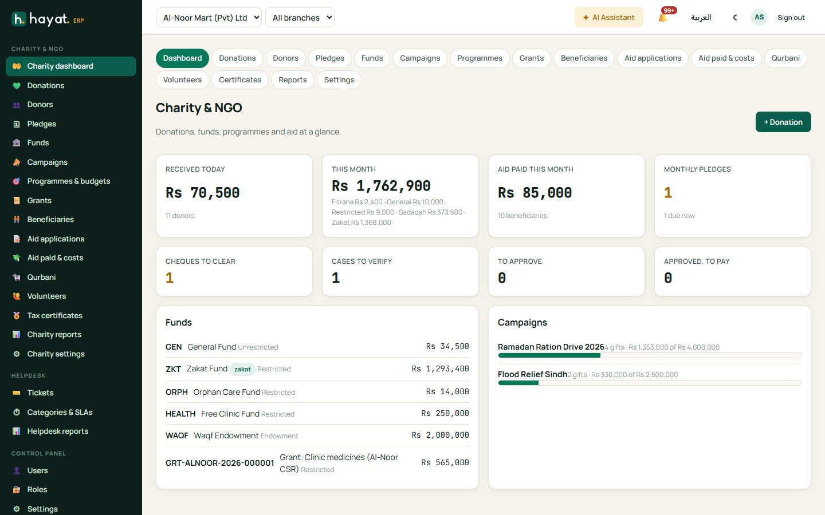This screenshot has height=515, width=825.
Task: Click Funds icon in sidebar
Action: pos(17,143)
